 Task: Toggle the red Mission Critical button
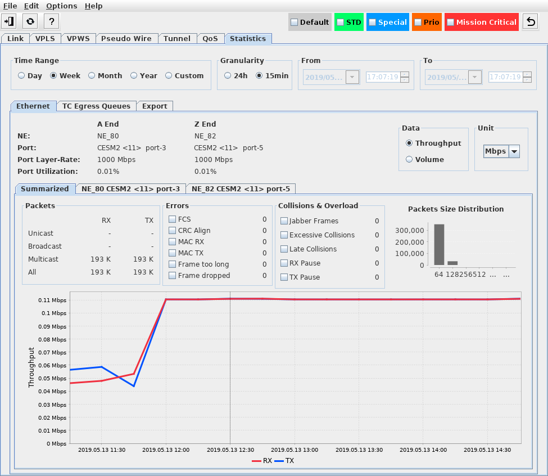click(481, 23)
